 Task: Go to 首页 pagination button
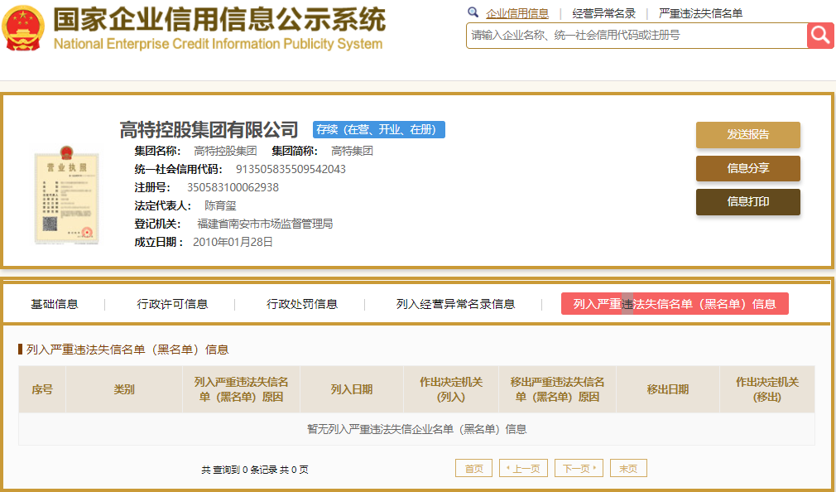pyautogui.click(x=474, y=469)
